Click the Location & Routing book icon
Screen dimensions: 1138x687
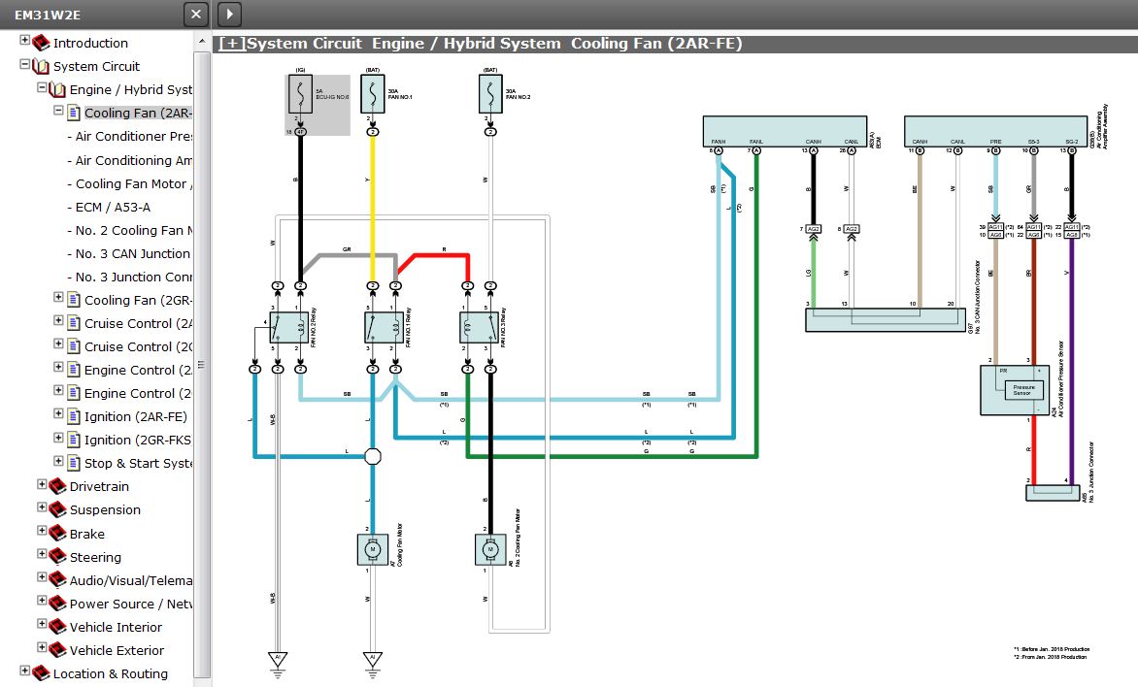click(41, 673)
